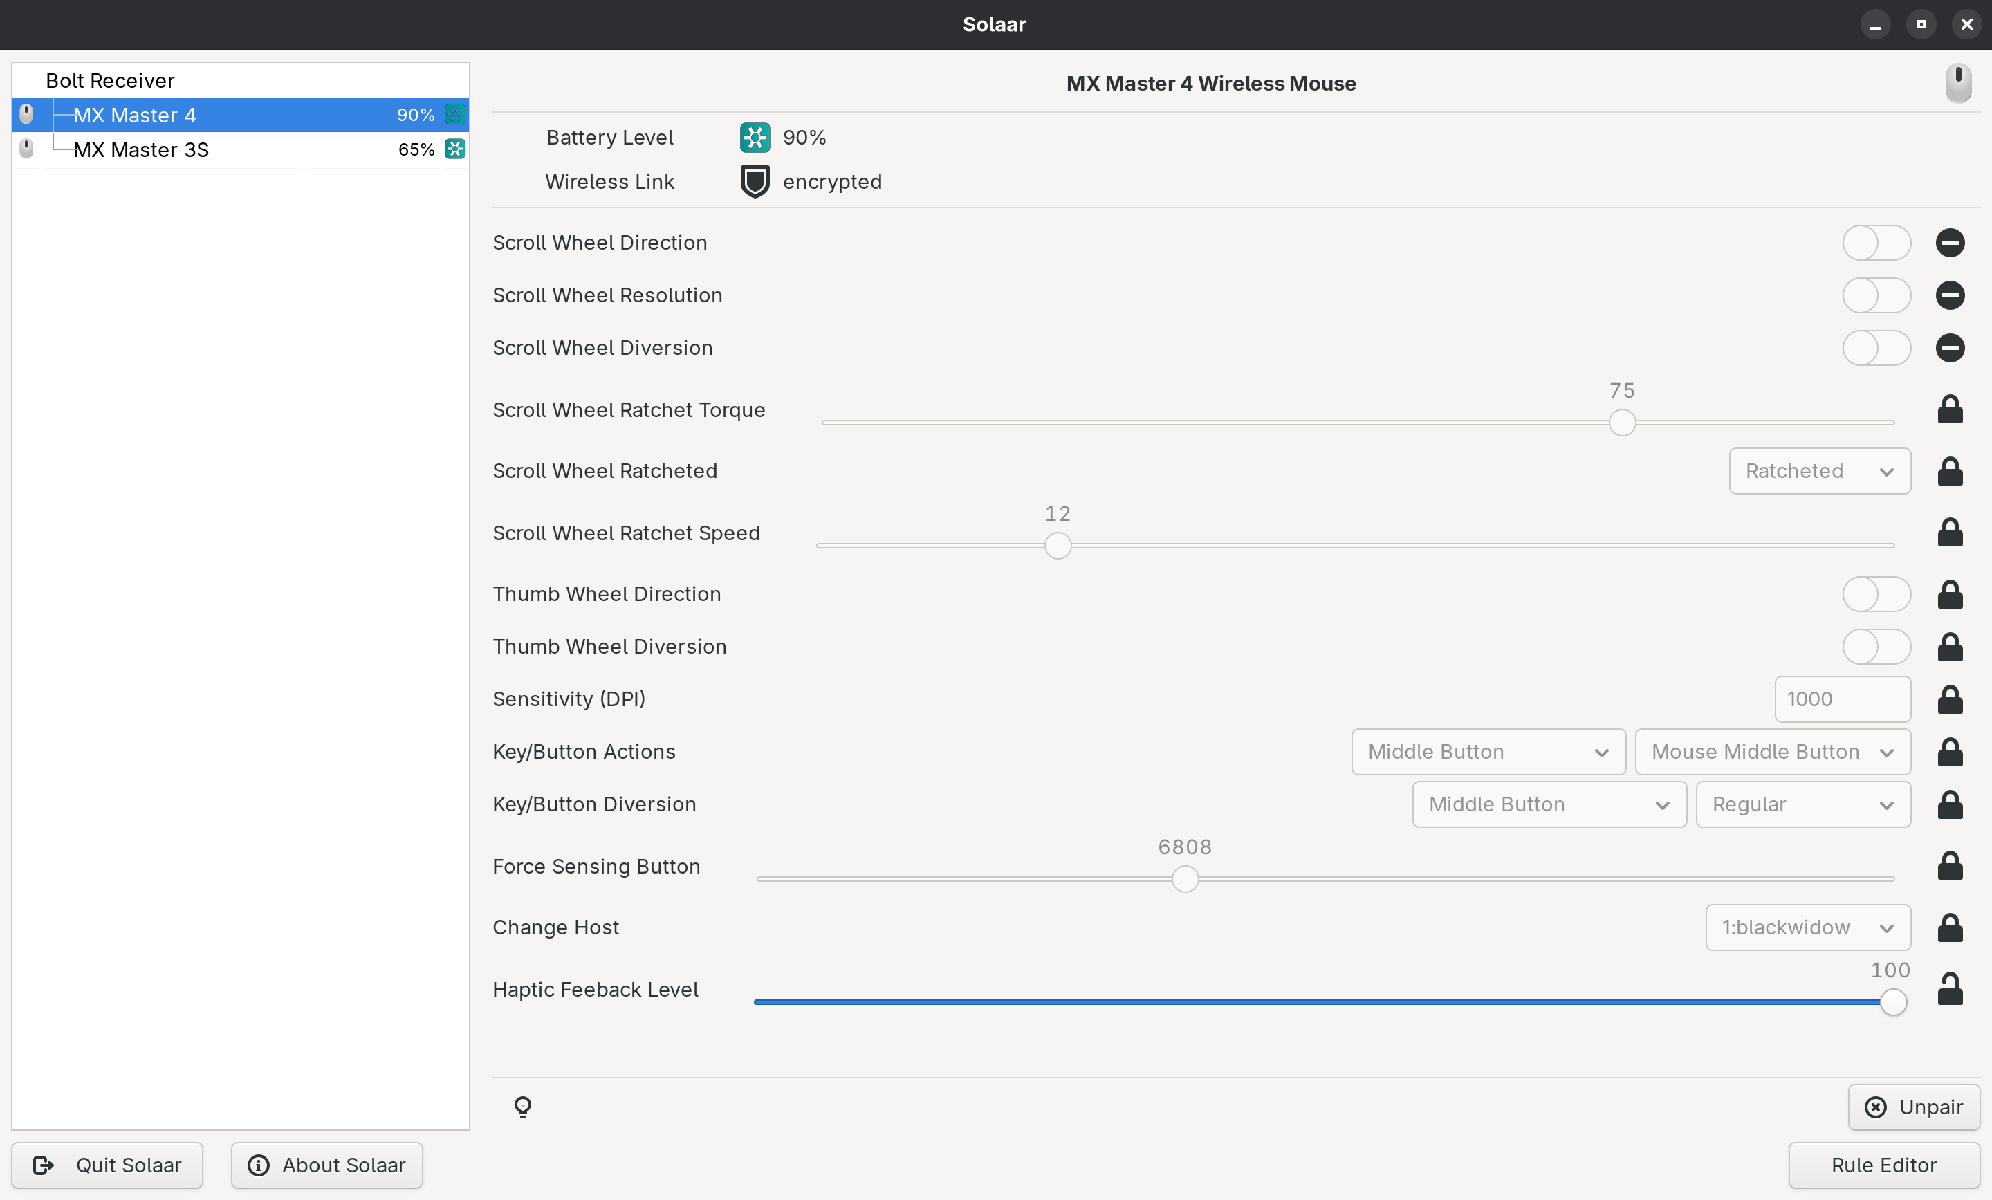
Task: Click lock icon next to Change Host
Action: 1949,927
